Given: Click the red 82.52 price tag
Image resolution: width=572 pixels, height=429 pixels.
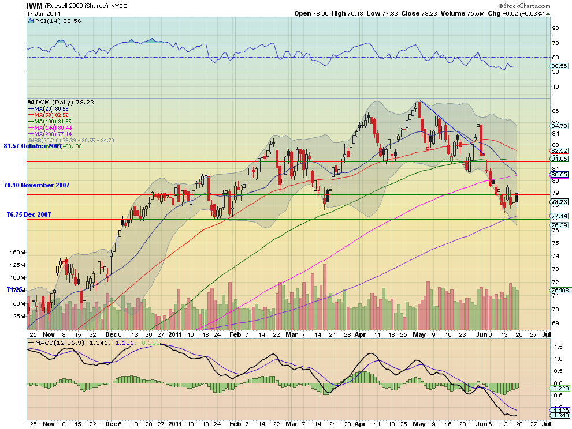Looking at the screenshot, I should [559, 150].
